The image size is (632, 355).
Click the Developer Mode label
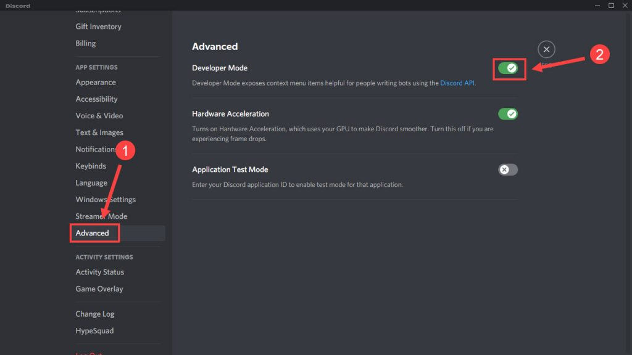(x=220, y=68)
